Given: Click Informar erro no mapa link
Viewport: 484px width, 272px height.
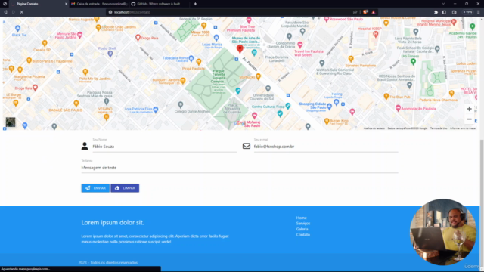Looking at the screenshot, I should tap(462, 128).
